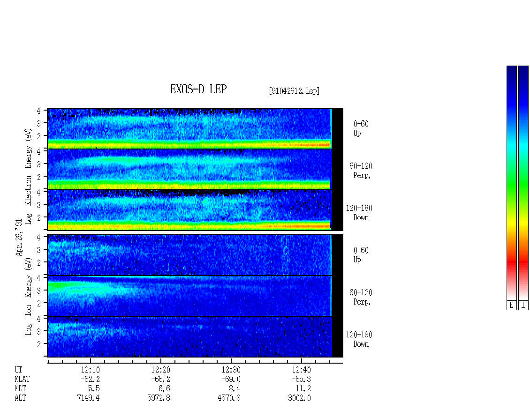Select the MLT value 5.5
Image resolution: width=530 pixels, height=410 pixels.
point(94,389)
